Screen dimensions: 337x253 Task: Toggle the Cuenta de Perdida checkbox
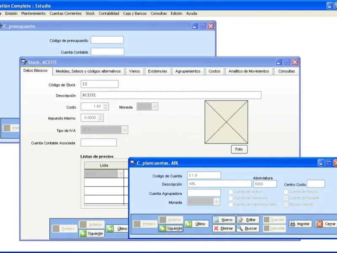tap(286, 198)
